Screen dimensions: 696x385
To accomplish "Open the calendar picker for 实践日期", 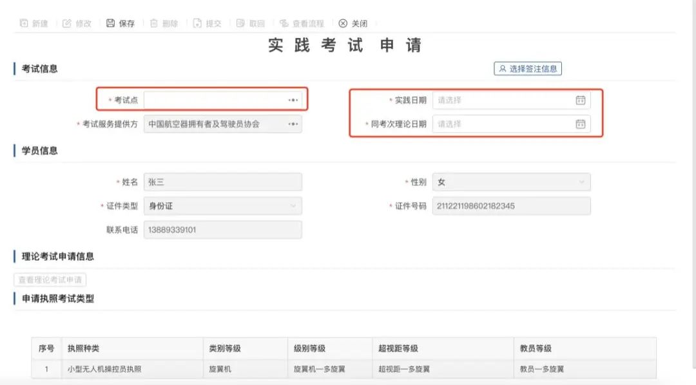I will coord(581,100).
